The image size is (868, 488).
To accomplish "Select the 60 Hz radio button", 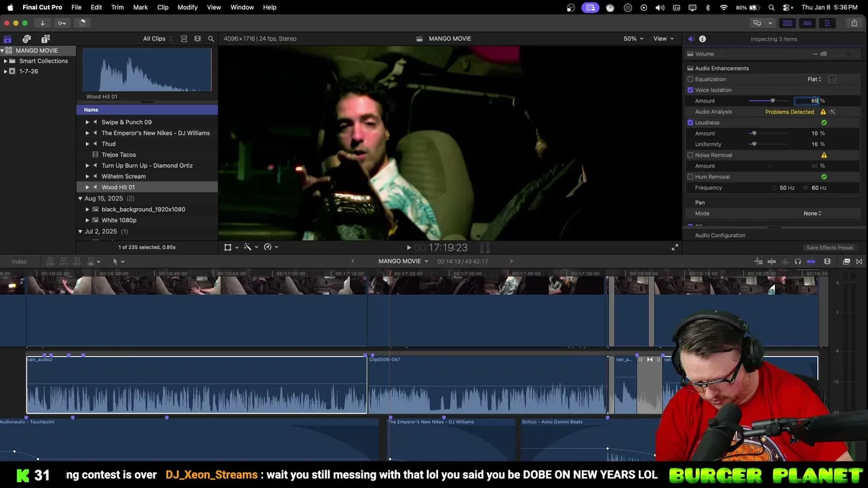I will (806, 188).
